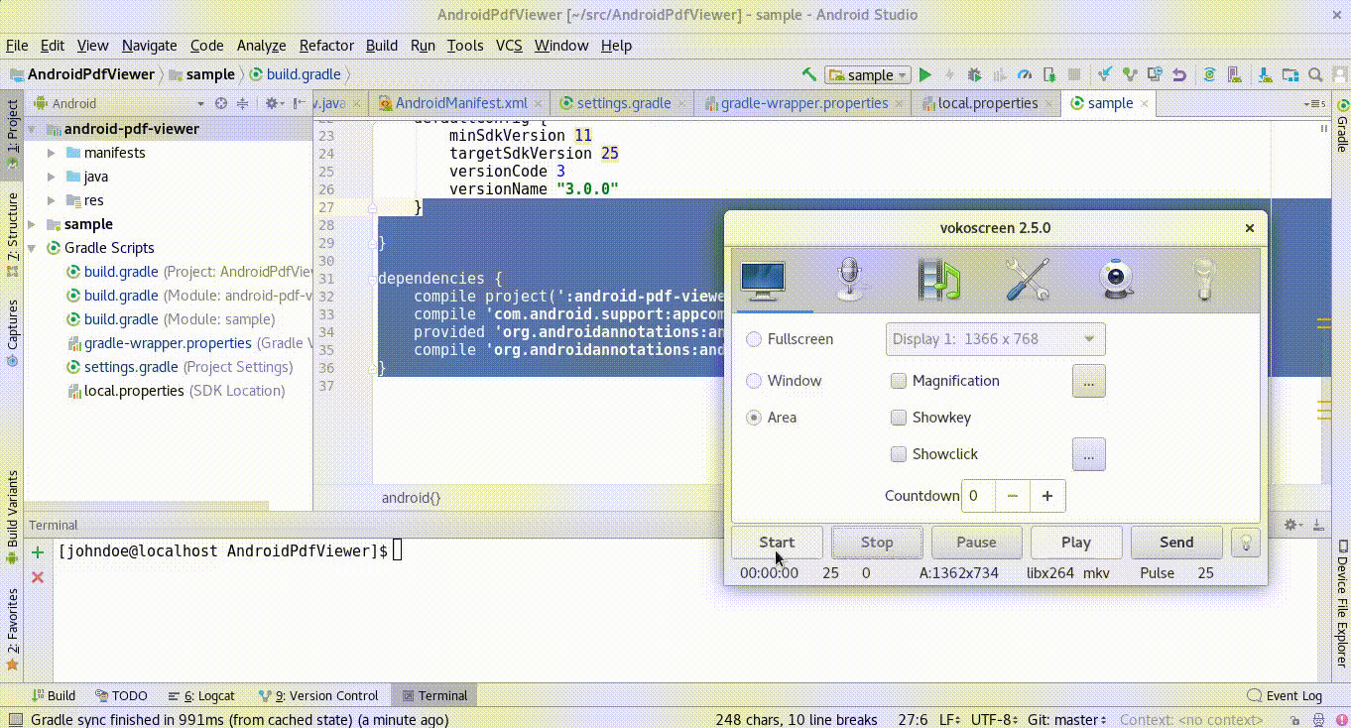The width and height of the screenshot is (1351, 728).
Task: Increase the Countdown with the plus button
Action: coord(1047,496)
